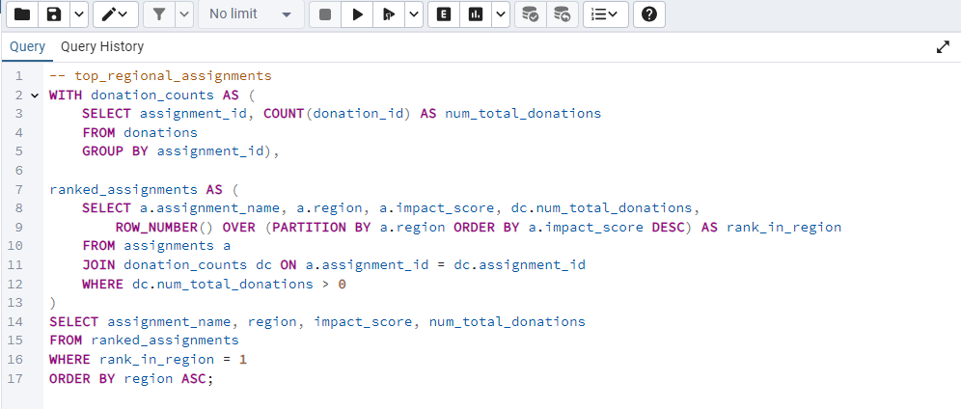Click ranked_assignments on line 7
The height and width of the screenshot is (409, 961).
[124, 189]
